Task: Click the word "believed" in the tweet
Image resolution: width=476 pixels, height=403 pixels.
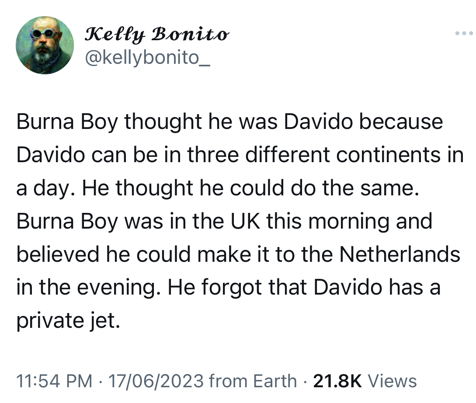Action: 58,254
